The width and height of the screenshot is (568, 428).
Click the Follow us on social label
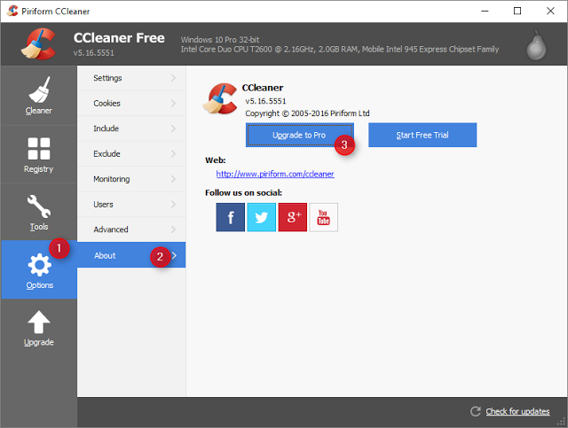pos(243,192)
